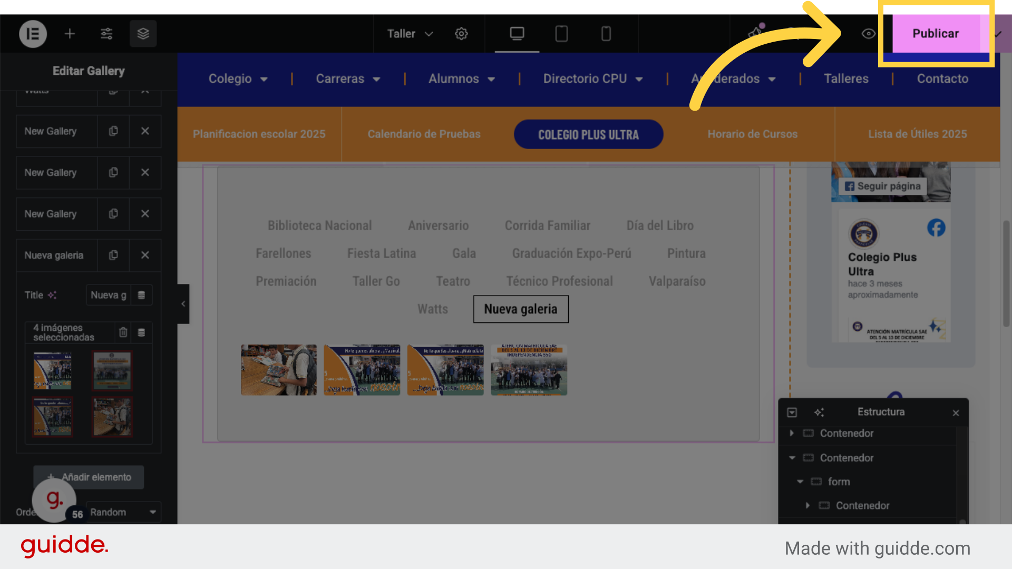The width and height of the screenshot is (1012, 569).
Task: Switch to mobile view mode
Action: (606, 34)
